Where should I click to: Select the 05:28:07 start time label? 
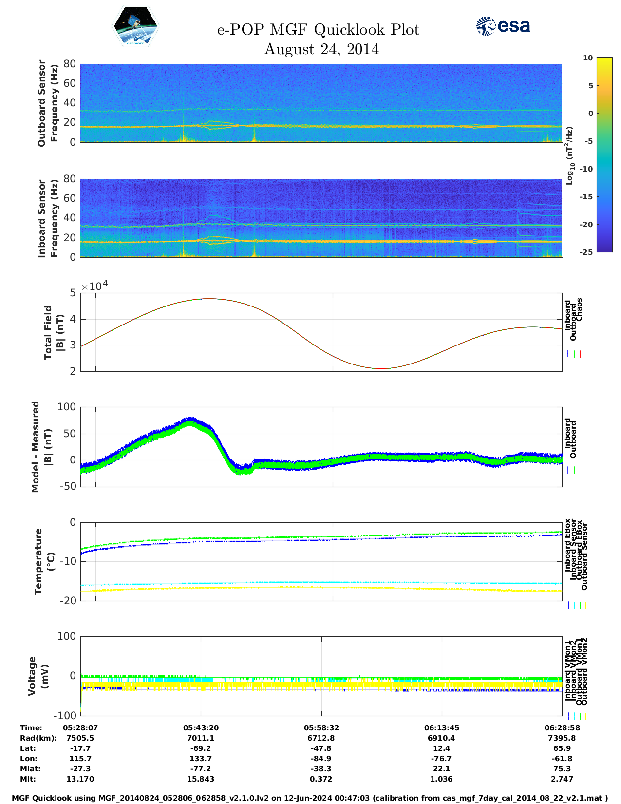tap(80, 728)
